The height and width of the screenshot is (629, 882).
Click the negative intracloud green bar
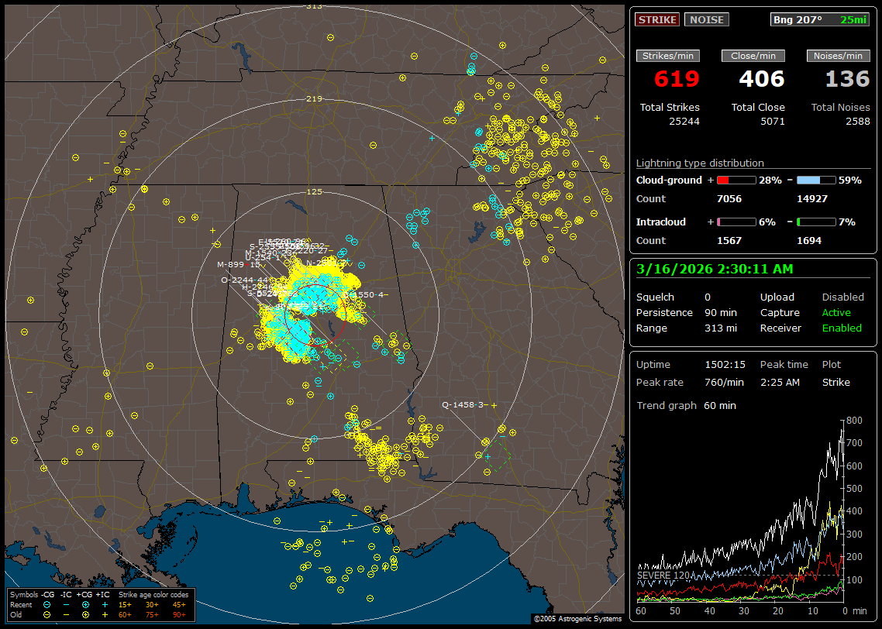[x=816, y=222]
